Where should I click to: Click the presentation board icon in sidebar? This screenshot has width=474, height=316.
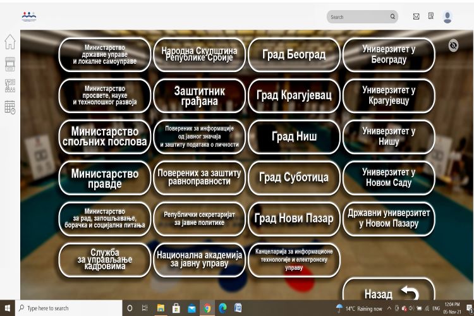(x=9, y=85)
